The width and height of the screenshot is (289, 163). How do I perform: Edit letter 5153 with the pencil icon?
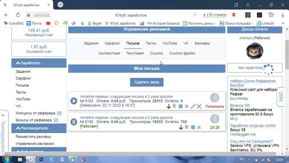(193, 106)
